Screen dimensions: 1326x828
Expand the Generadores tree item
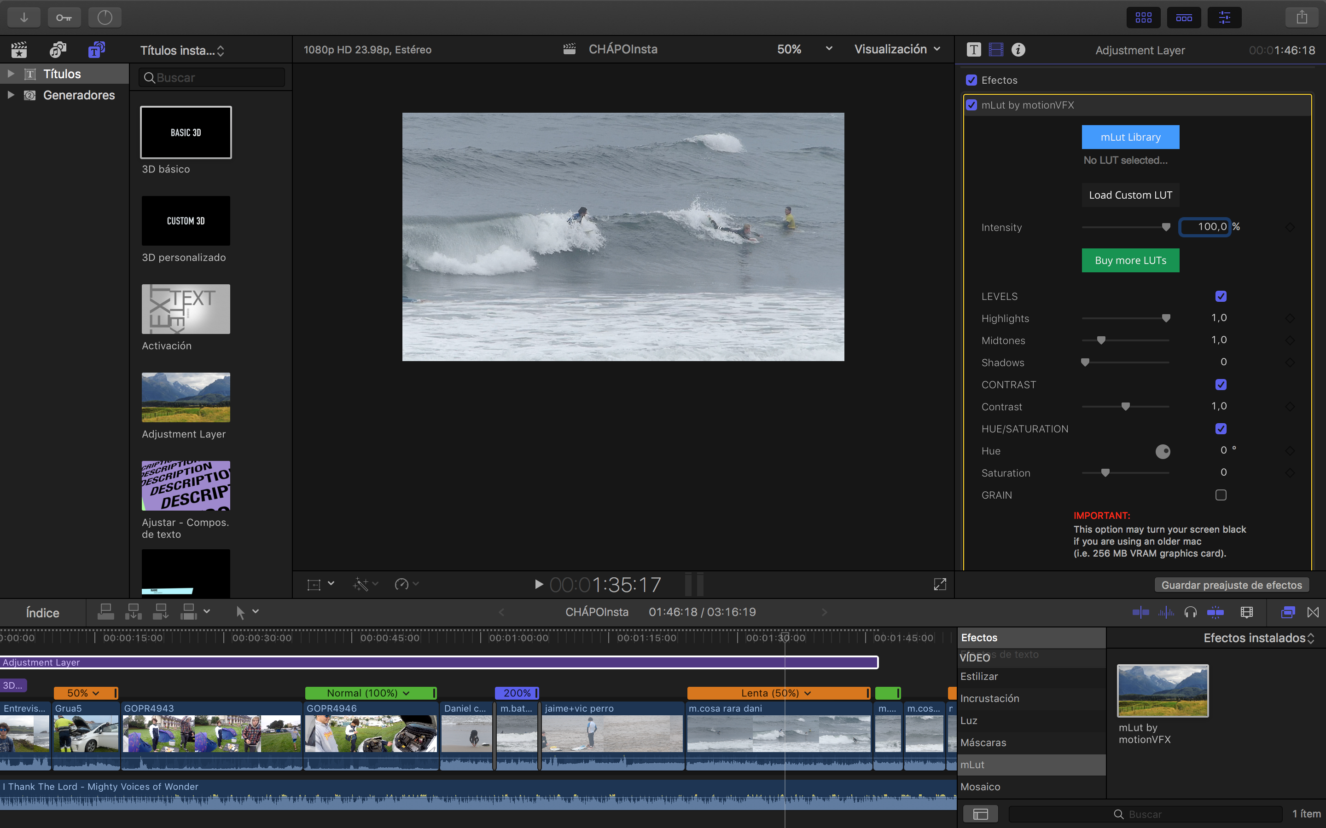coord(11,95)
